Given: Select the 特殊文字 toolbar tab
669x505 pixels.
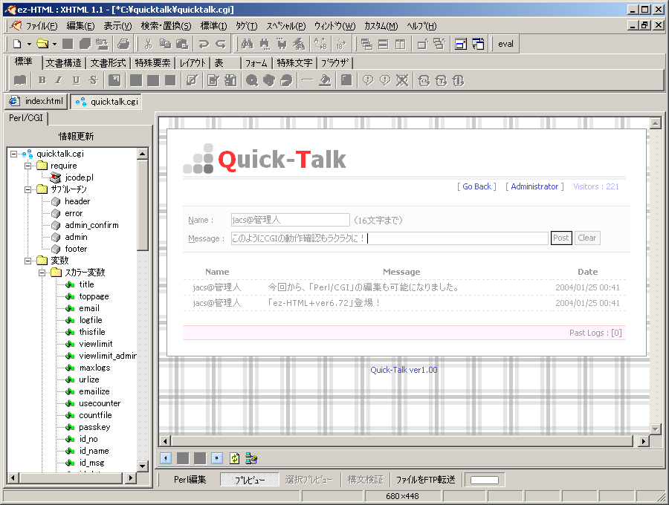Looking at the screenshot, I should [295, 63].
